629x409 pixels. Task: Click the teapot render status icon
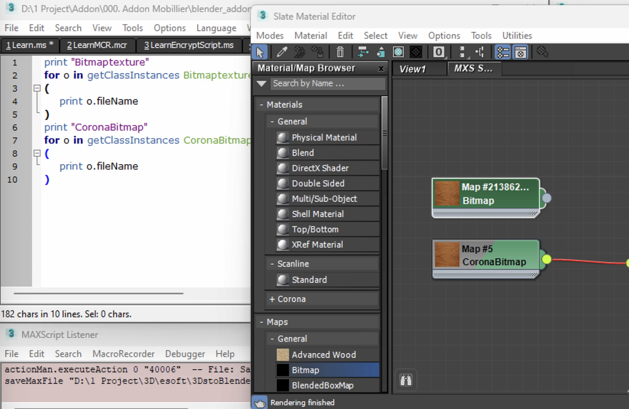[260, 403]
